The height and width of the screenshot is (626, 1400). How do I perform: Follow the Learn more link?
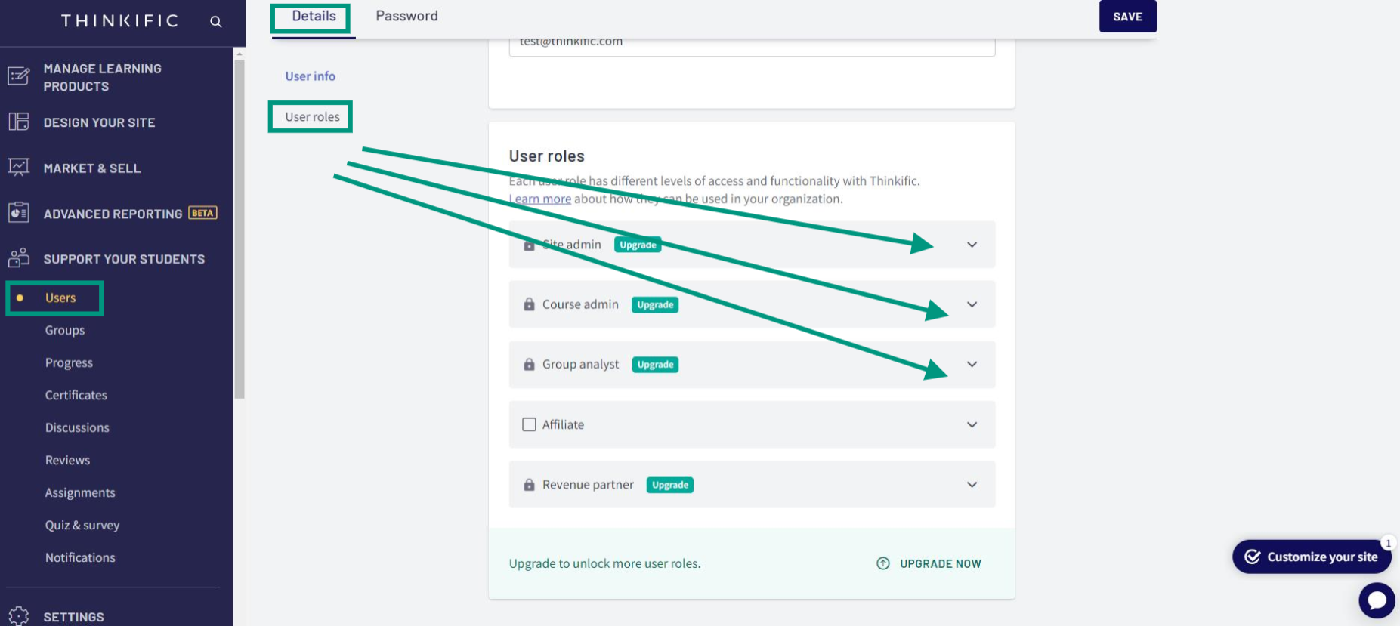[x=540, y=199]
